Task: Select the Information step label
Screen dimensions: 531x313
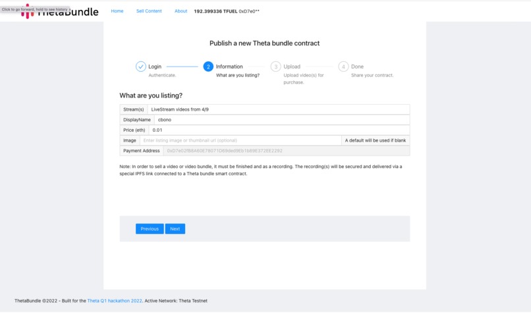Action: (x=229, y=67)
